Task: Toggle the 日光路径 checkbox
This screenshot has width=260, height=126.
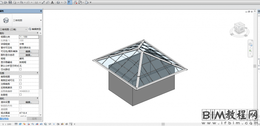Action: pyautogui.click(x=20, y=69)
